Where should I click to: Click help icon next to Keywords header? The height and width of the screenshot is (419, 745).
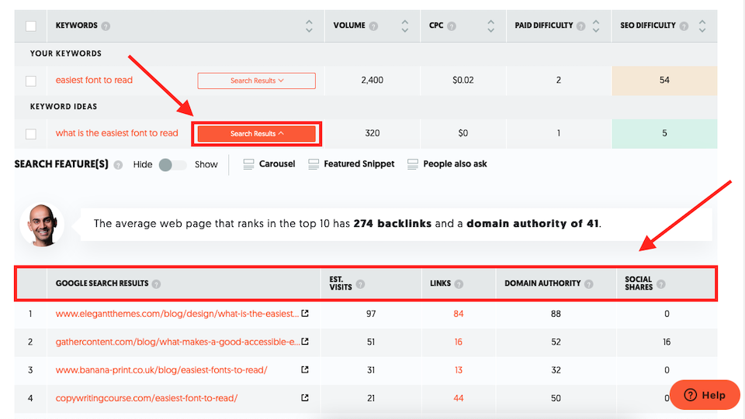pos(106,26)
